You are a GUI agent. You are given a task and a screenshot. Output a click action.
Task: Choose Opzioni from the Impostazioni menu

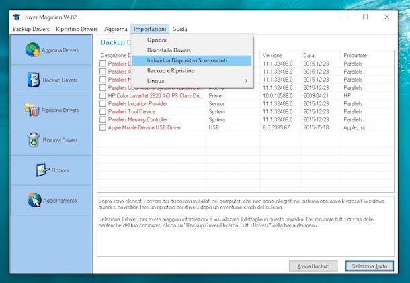coord(192,40)
